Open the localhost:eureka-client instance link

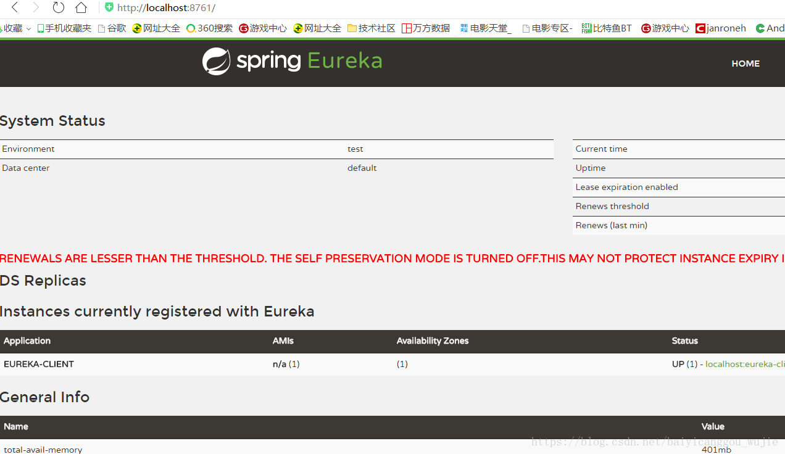(745, 364)
